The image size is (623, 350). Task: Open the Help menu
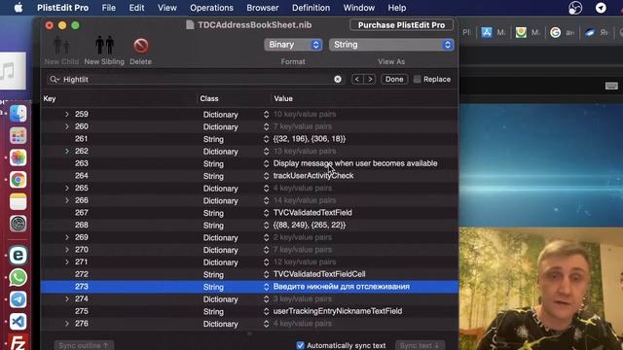coord(397,8)
